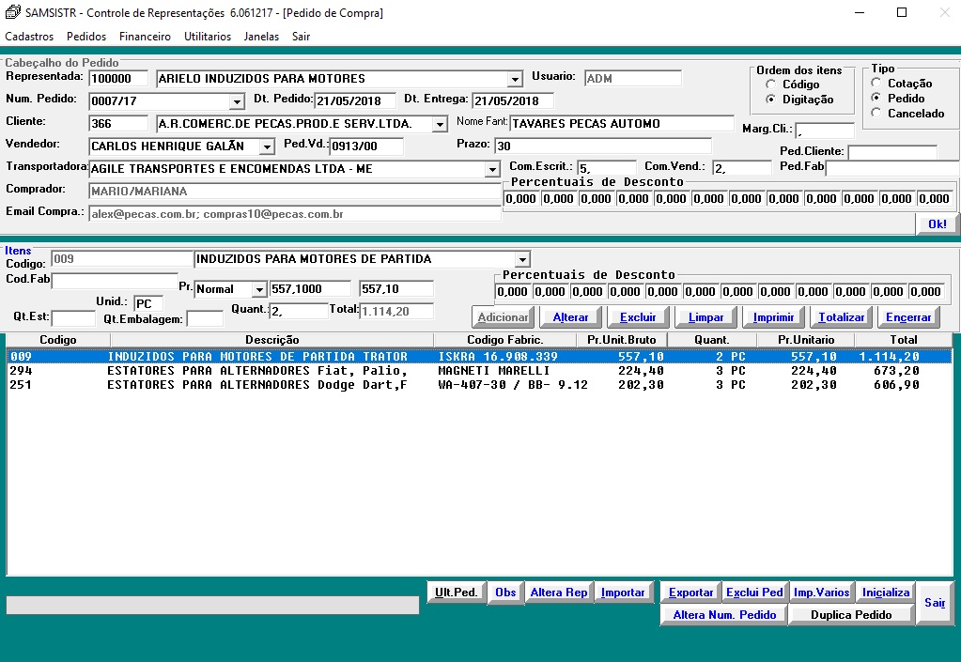Click the Ped.Cliente field
The image size is (961, 662).
pos(892,152)
